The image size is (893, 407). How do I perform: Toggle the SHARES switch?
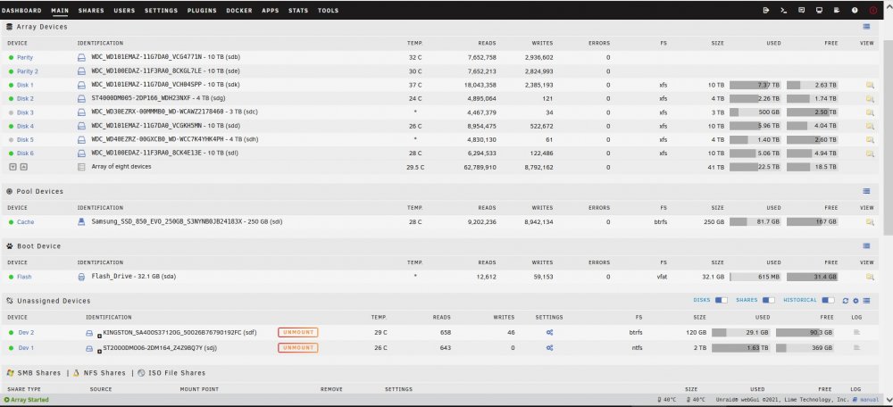coord(768,300)
